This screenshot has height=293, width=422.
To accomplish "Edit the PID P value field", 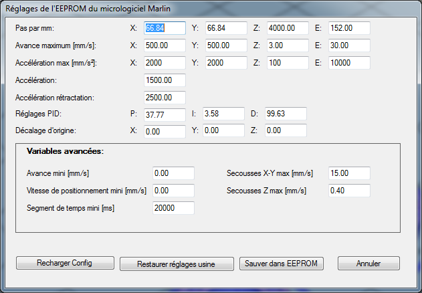I will pyautogui.click(x=165, y=114).
